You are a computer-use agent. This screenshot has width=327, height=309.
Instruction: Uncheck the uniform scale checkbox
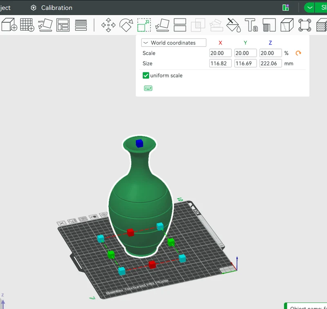point(146,76)
